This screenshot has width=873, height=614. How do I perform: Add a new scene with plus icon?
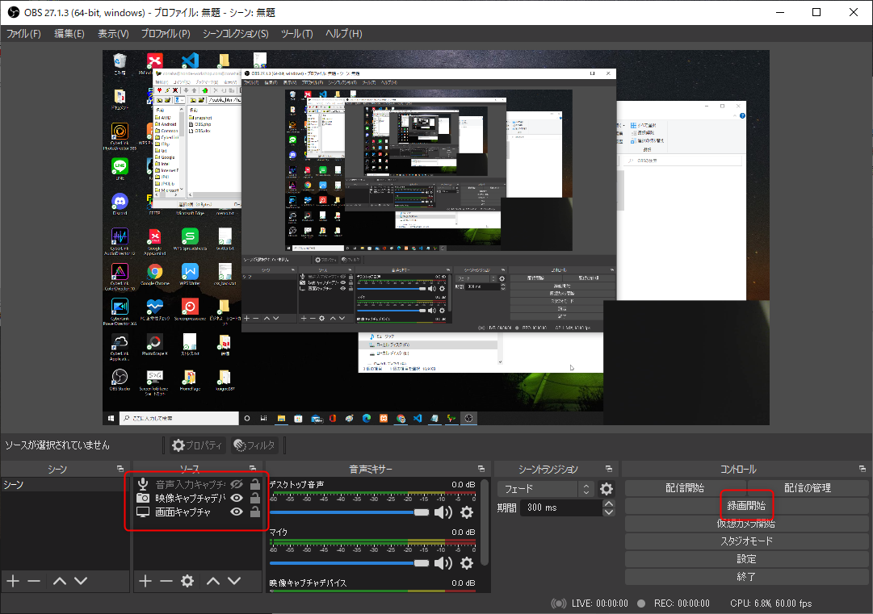coord(13,581)
